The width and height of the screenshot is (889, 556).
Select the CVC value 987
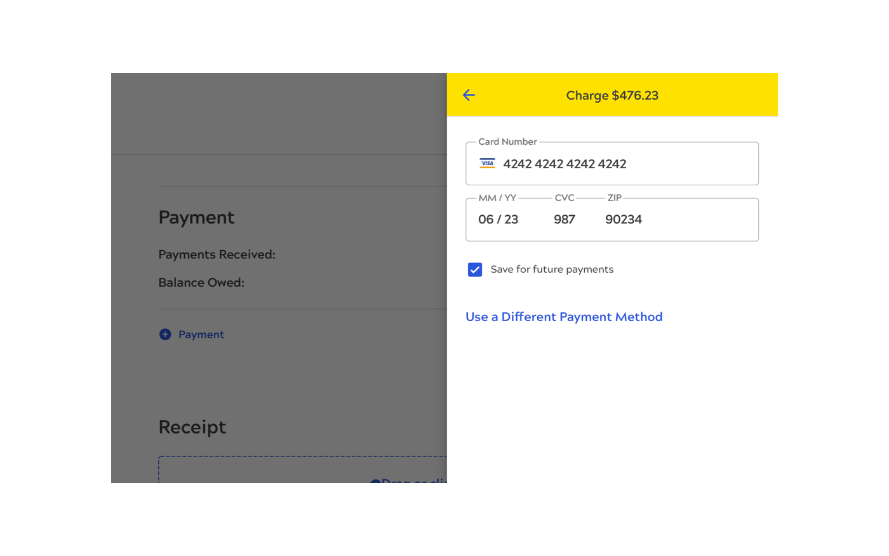564,220
